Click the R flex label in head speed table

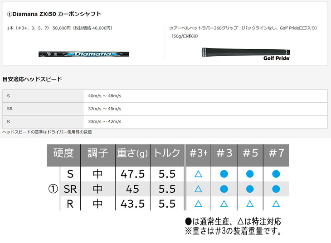[x=9, y=122]
